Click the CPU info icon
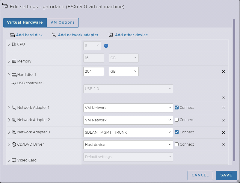 point(106,46)
